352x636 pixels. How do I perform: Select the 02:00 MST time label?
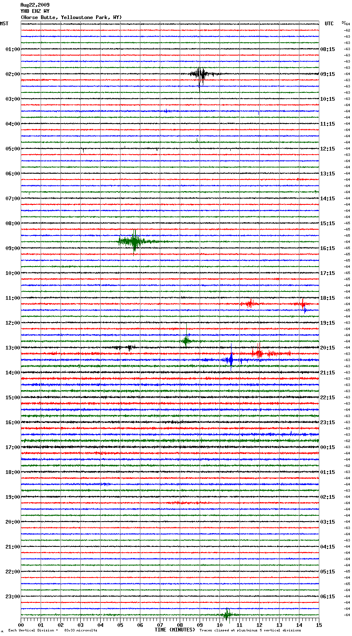[12, 74]
